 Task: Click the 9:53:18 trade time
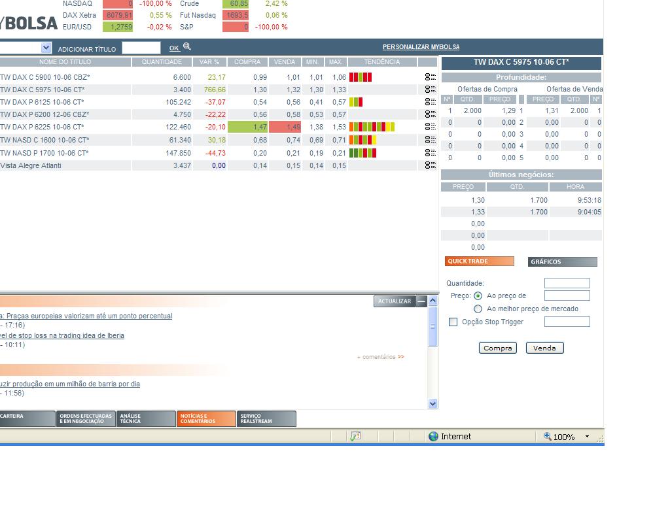click(590, 200)
